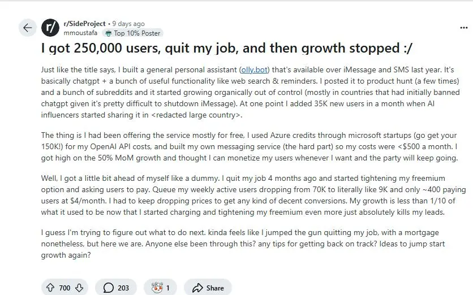The height and width of the screenshot is (295, 473).
Task: View the mmoustafa user profile
Action: coord(81,33)
